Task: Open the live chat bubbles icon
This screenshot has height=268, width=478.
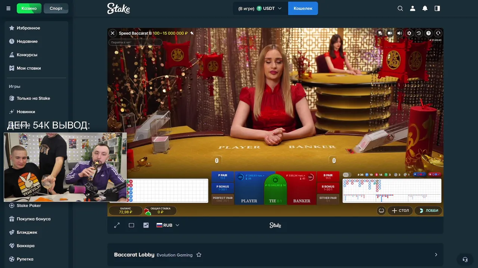Action: (380, 33)
